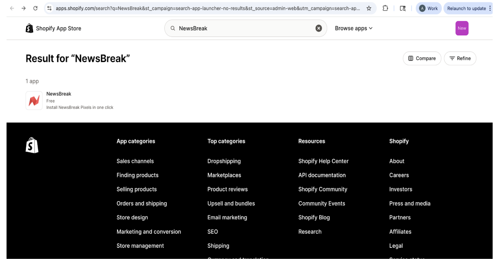
Task: Open the Dropshipping category link
Action: pyautogui.click(x=224, y=161)
